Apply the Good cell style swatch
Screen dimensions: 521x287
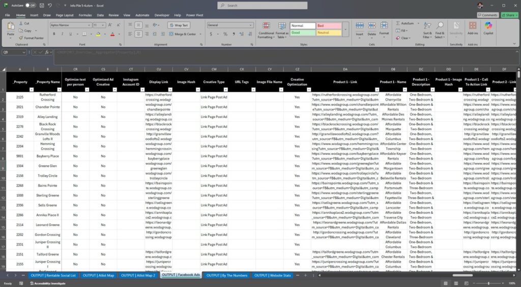click(x=303, y=33)
